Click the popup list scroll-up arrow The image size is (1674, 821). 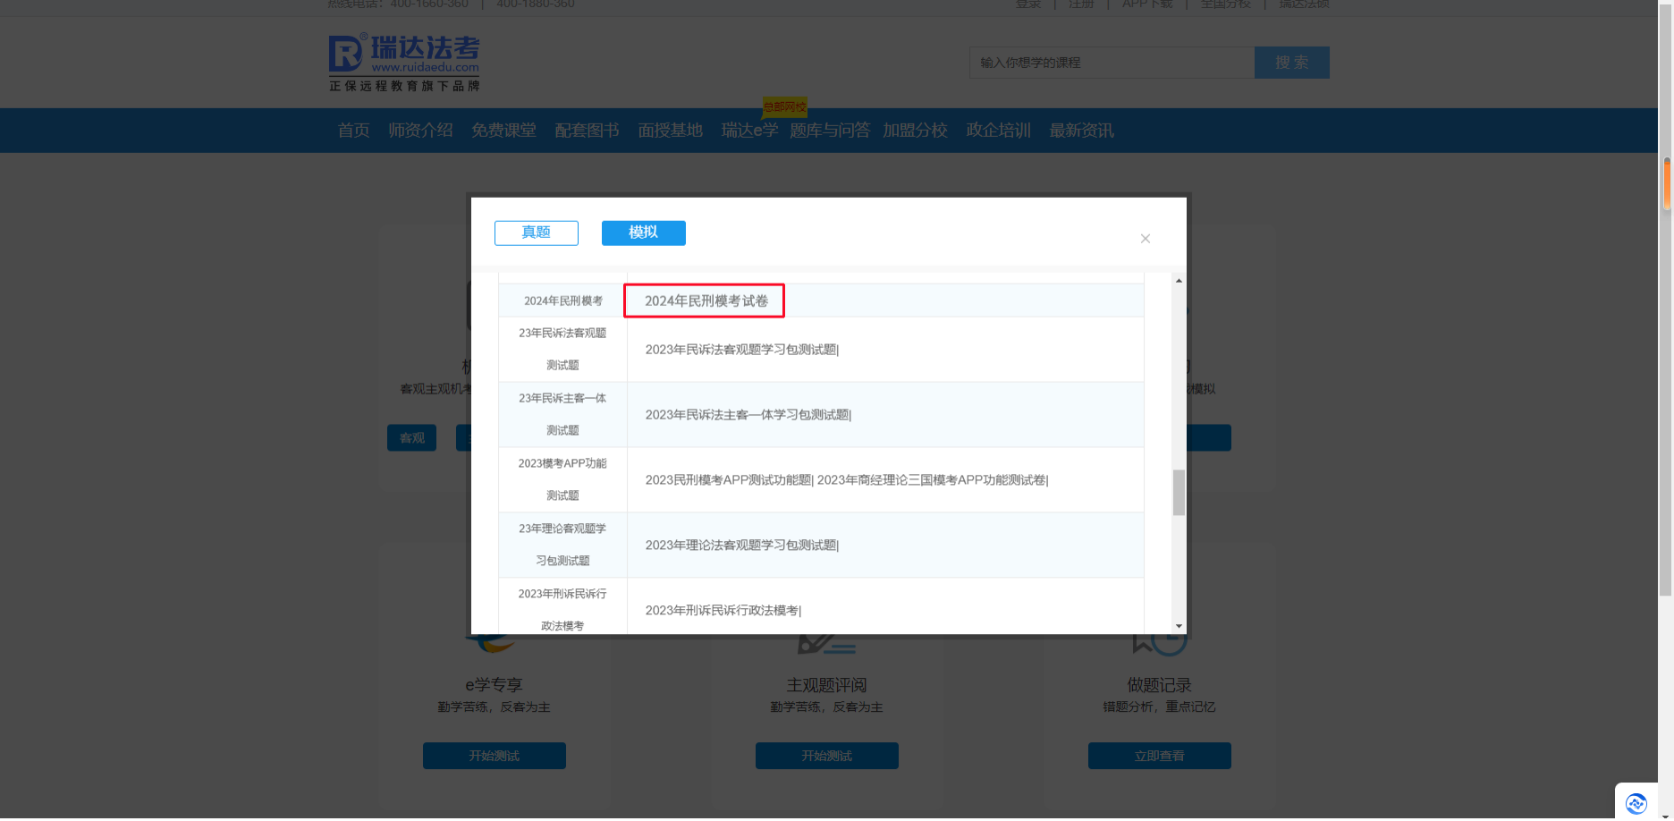pyautogui.click(x=1179, y=281)
